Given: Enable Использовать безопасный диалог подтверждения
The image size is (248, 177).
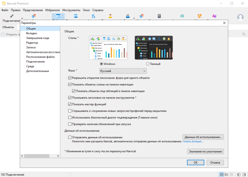Looking at the screenshot, I should coord(70,117).
